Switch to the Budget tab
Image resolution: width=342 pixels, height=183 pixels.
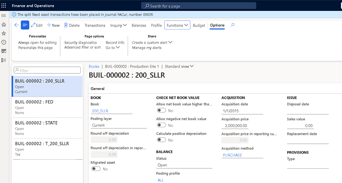tap(199, 25)
